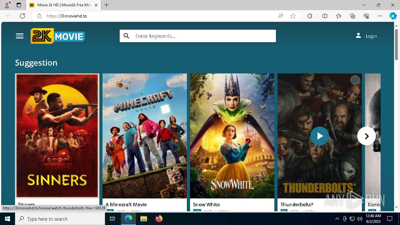View site information lock icon
400x225 pixels.
[x=39, y=16]
